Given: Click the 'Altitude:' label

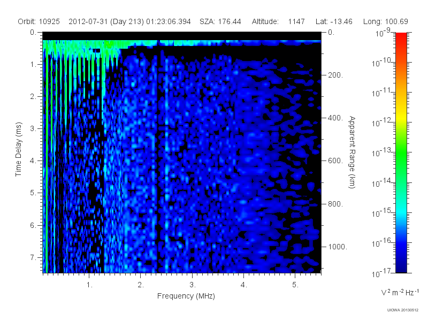Looking at the screenshot, I should 265,21.
